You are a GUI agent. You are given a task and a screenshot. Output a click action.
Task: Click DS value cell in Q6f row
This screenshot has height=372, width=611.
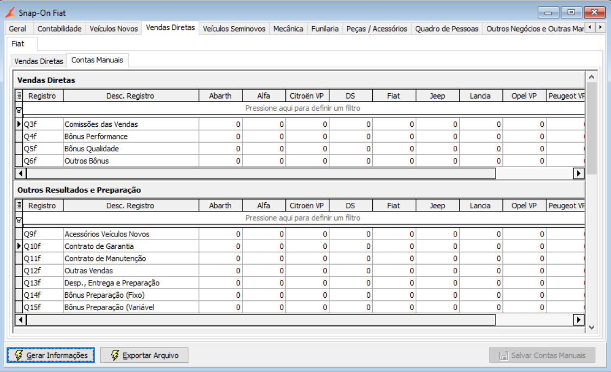351,161
